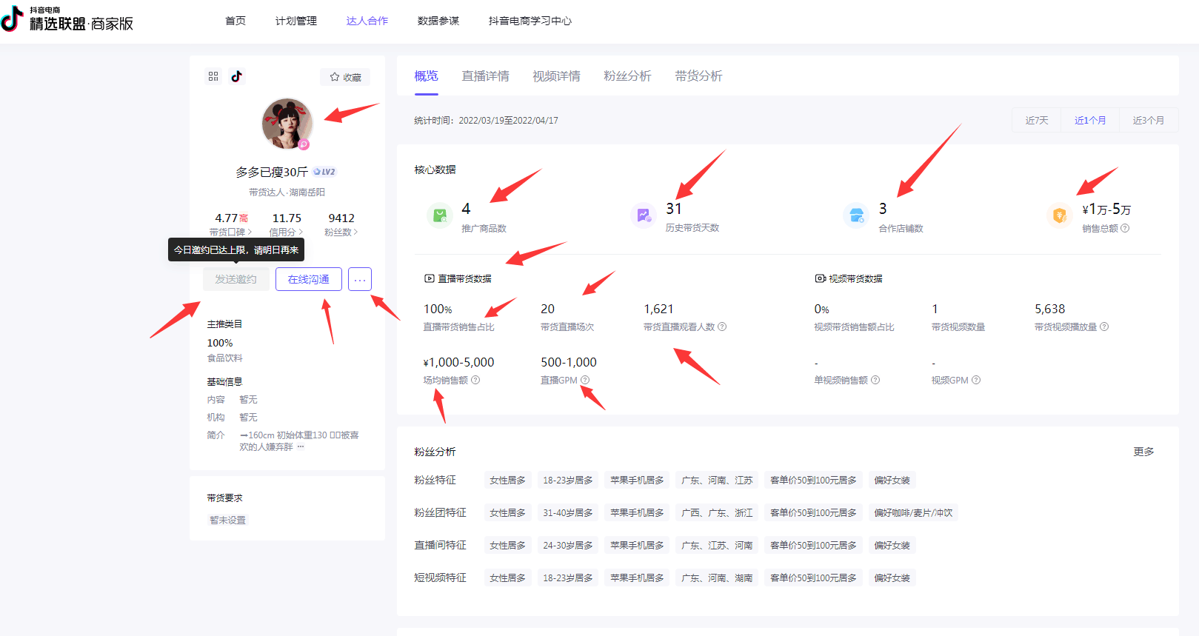The image size is (1199, 636).
Task: Click the 带货达人·湖南岳阳 text
Action: (287, 192)
